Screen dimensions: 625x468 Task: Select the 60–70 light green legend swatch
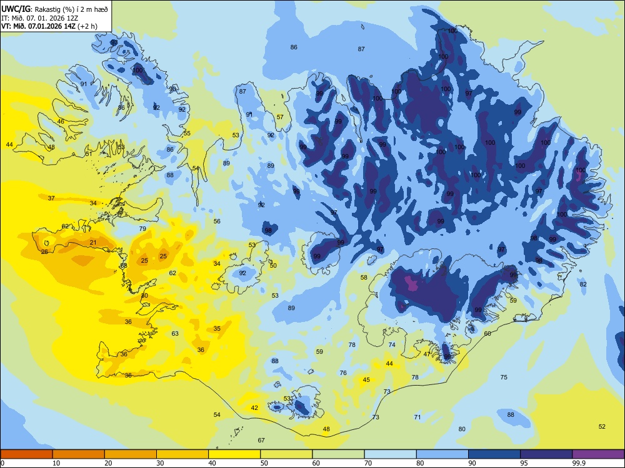pos(339,454)
